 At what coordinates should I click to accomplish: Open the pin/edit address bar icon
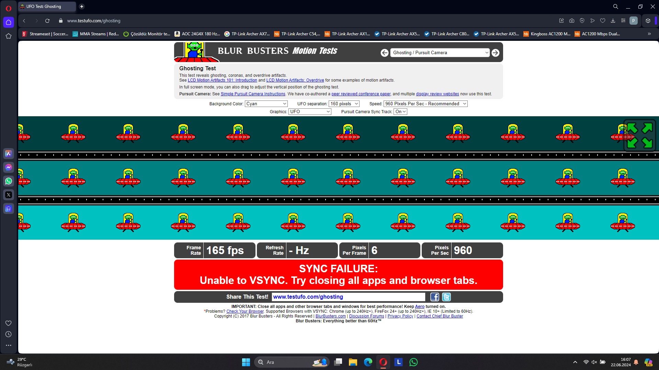pos(561,21)
